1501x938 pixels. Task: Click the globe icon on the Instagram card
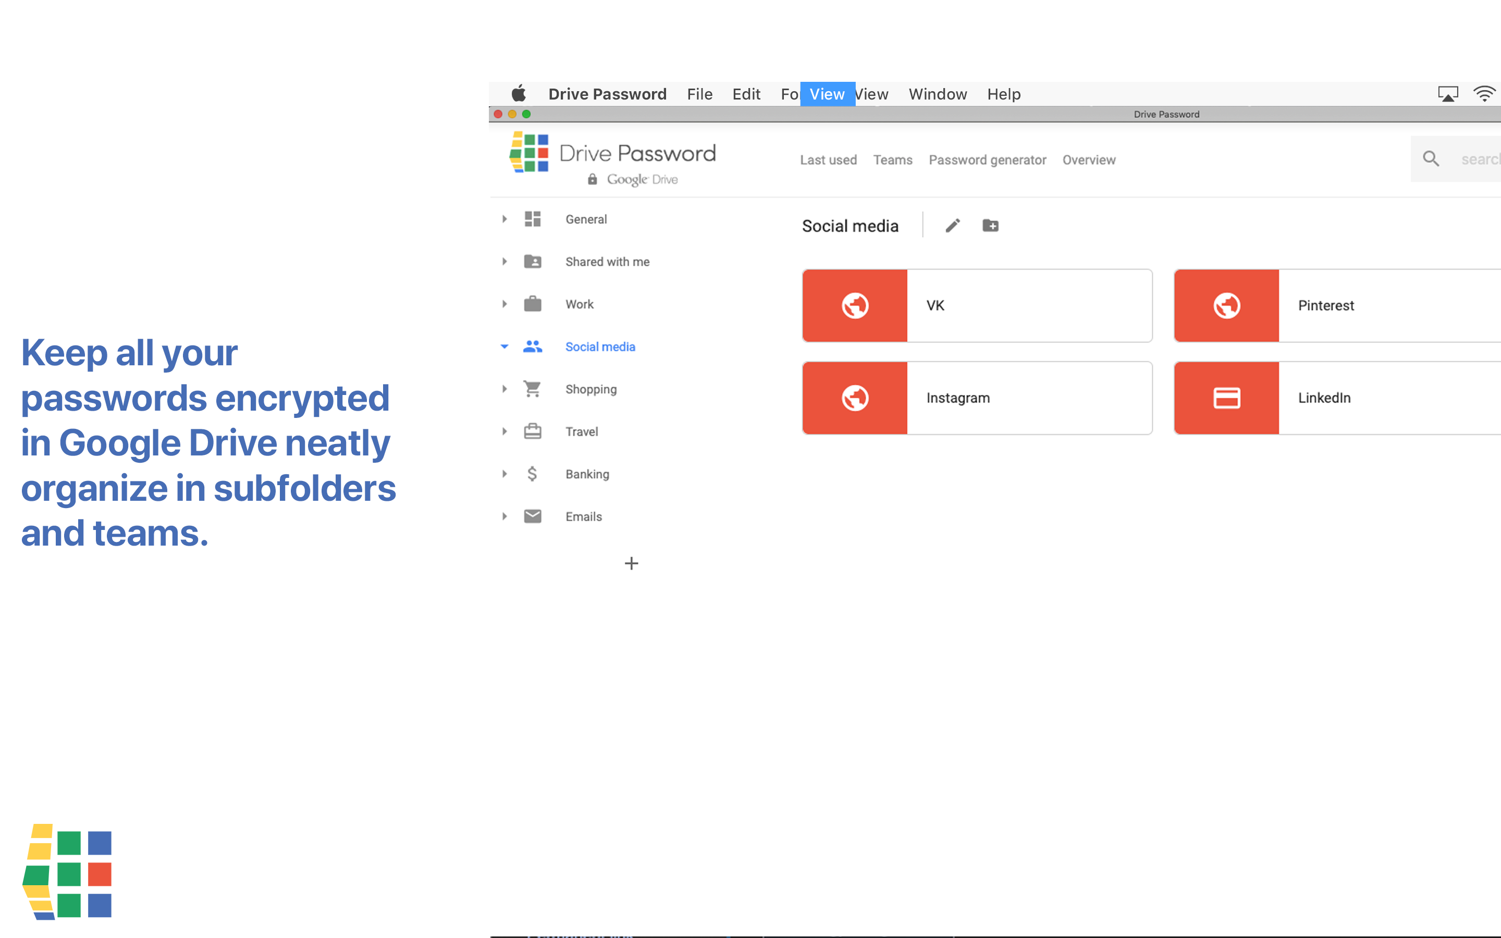pyautogui.click(x=855, y=398)
